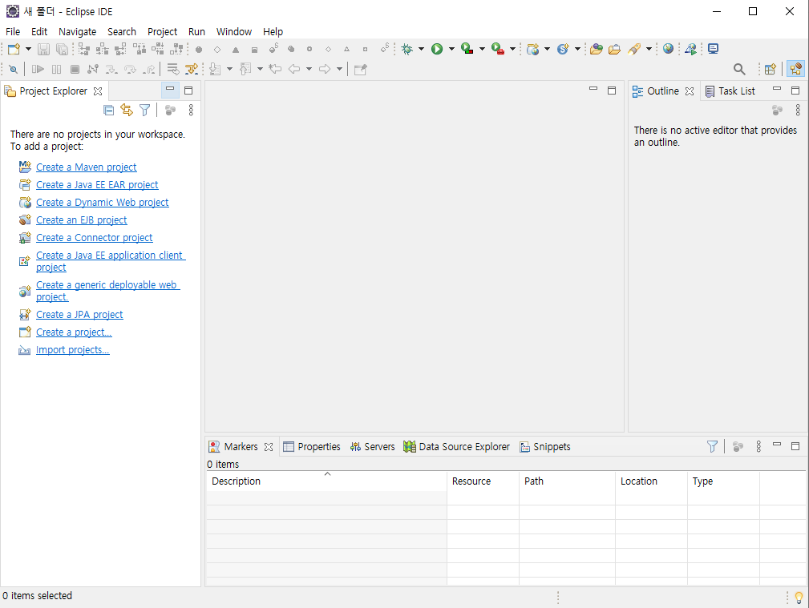Image resolution: width=809 pixels, height=608 pixels.
Task: Expand the Forward history dropdown arrow
Action: (x=339, y=69)
